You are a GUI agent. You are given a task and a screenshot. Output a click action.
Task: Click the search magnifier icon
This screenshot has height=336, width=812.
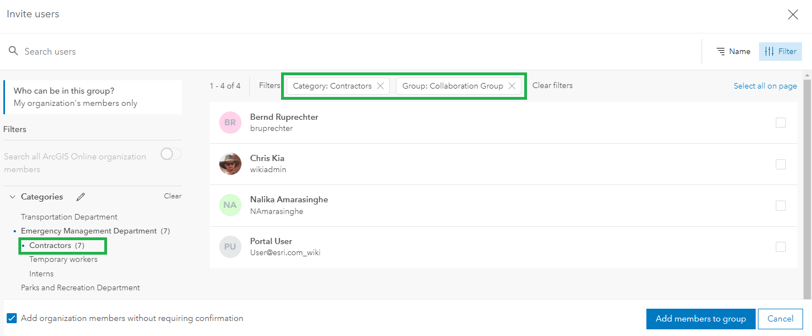click(x=13, y=51)
